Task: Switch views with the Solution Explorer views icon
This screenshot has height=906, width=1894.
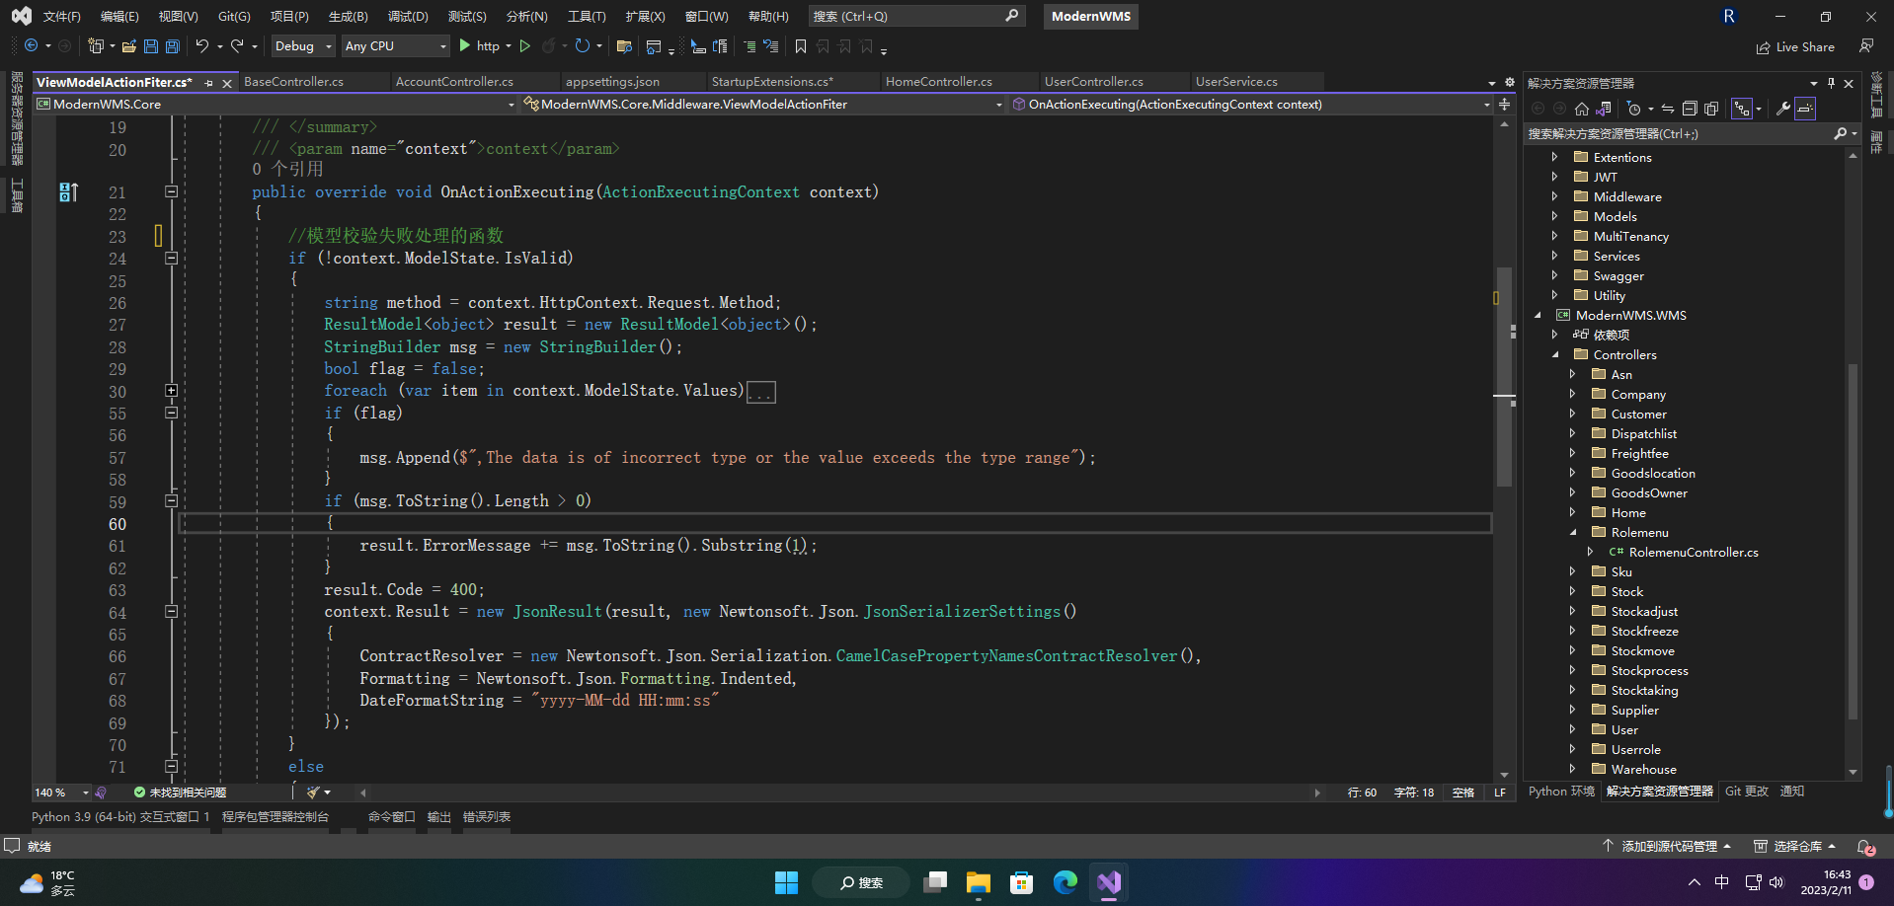Action: (1604, 109)
